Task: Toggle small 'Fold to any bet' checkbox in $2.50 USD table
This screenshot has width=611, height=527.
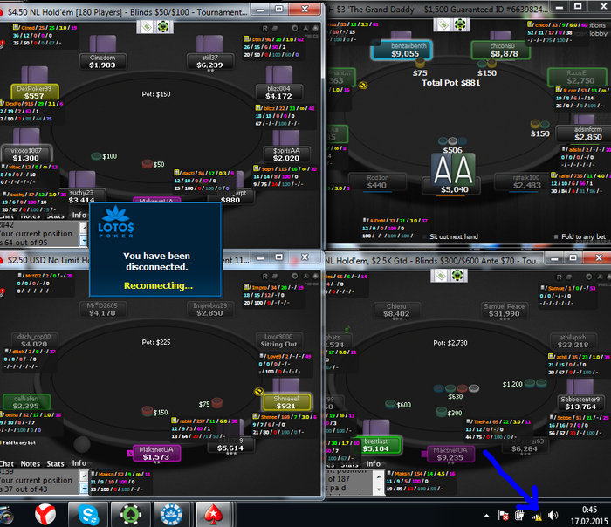Action: [2, 442]
